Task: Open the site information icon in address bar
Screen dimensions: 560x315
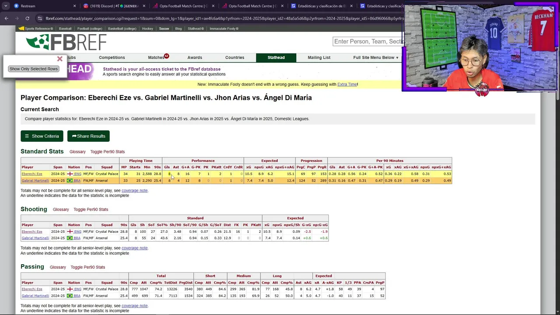Action: coord(40,18)
